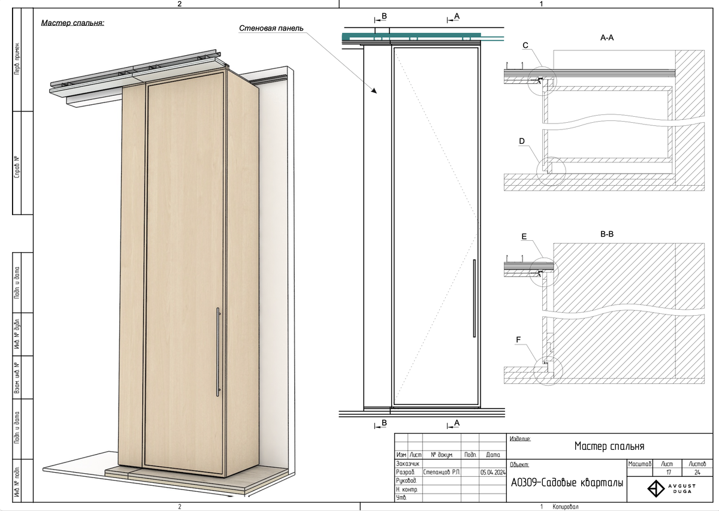The width and height of the screenshot is (719, 511).
Task: Select the 'Листов' header cell
Action: 698,464
